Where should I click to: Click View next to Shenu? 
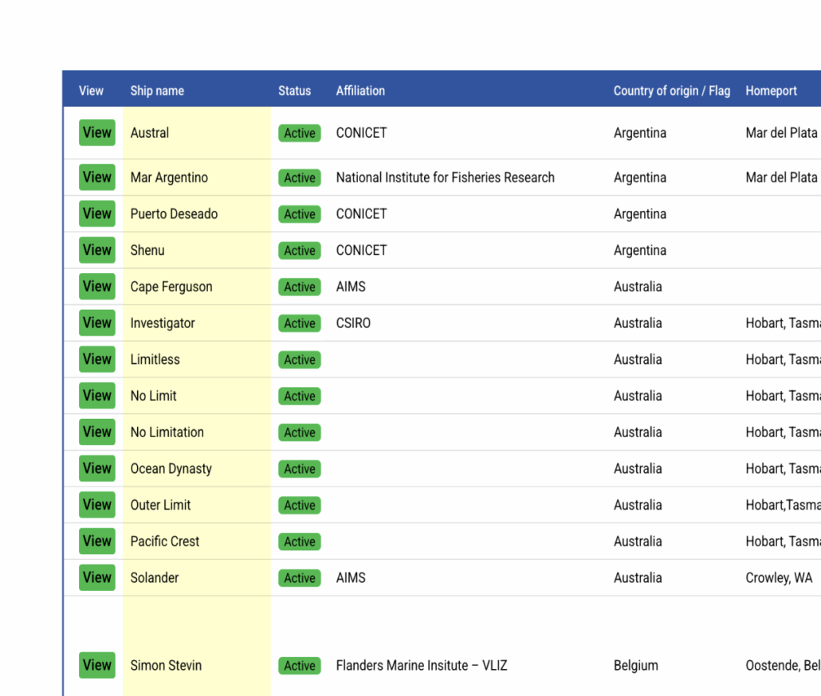point(96,250)
